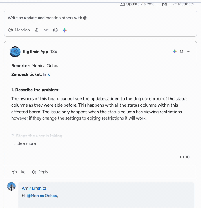201x208 pixels.
Task: Reply to the Big Brain App update
Action: [40, 172]
